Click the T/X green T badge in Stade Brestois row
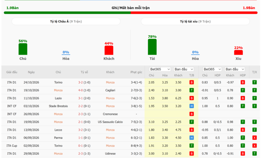Viewport: 261px width, 158px height. (x=255, y=106)
